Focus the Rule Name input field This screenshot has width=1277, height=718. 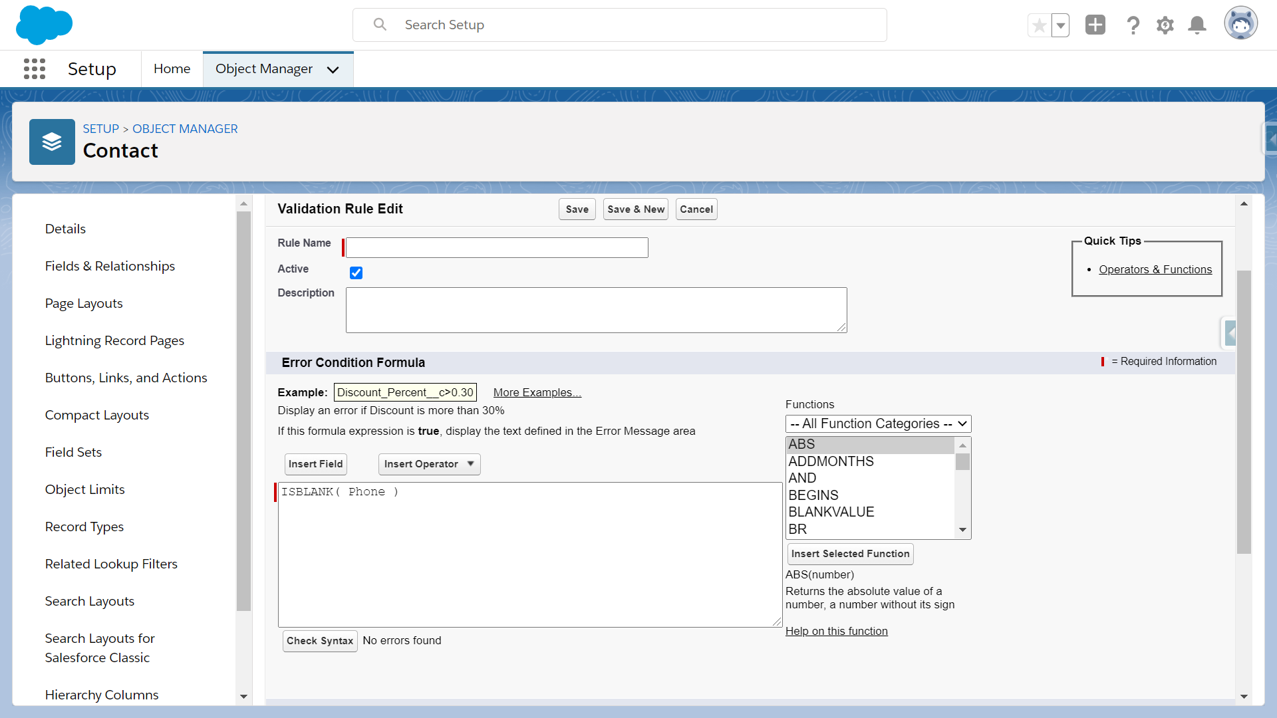click(497, 247)
